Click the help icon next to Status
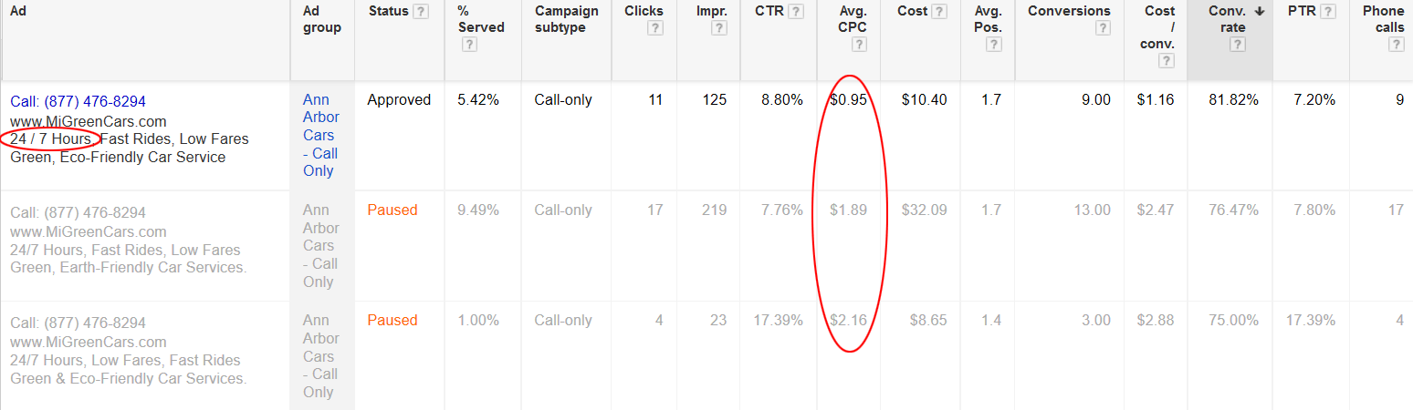This screenshot has height=410, width=1413. click(420, 12)
